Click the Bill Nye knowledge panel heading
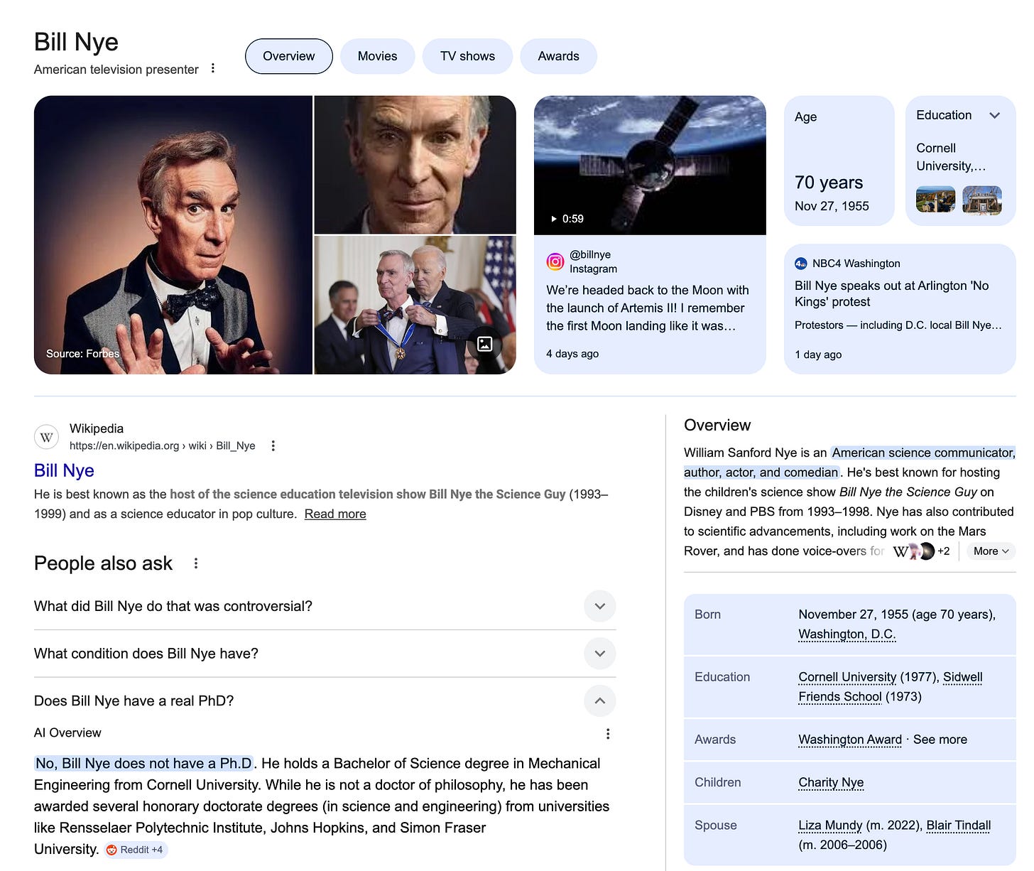 pos(76,42)
